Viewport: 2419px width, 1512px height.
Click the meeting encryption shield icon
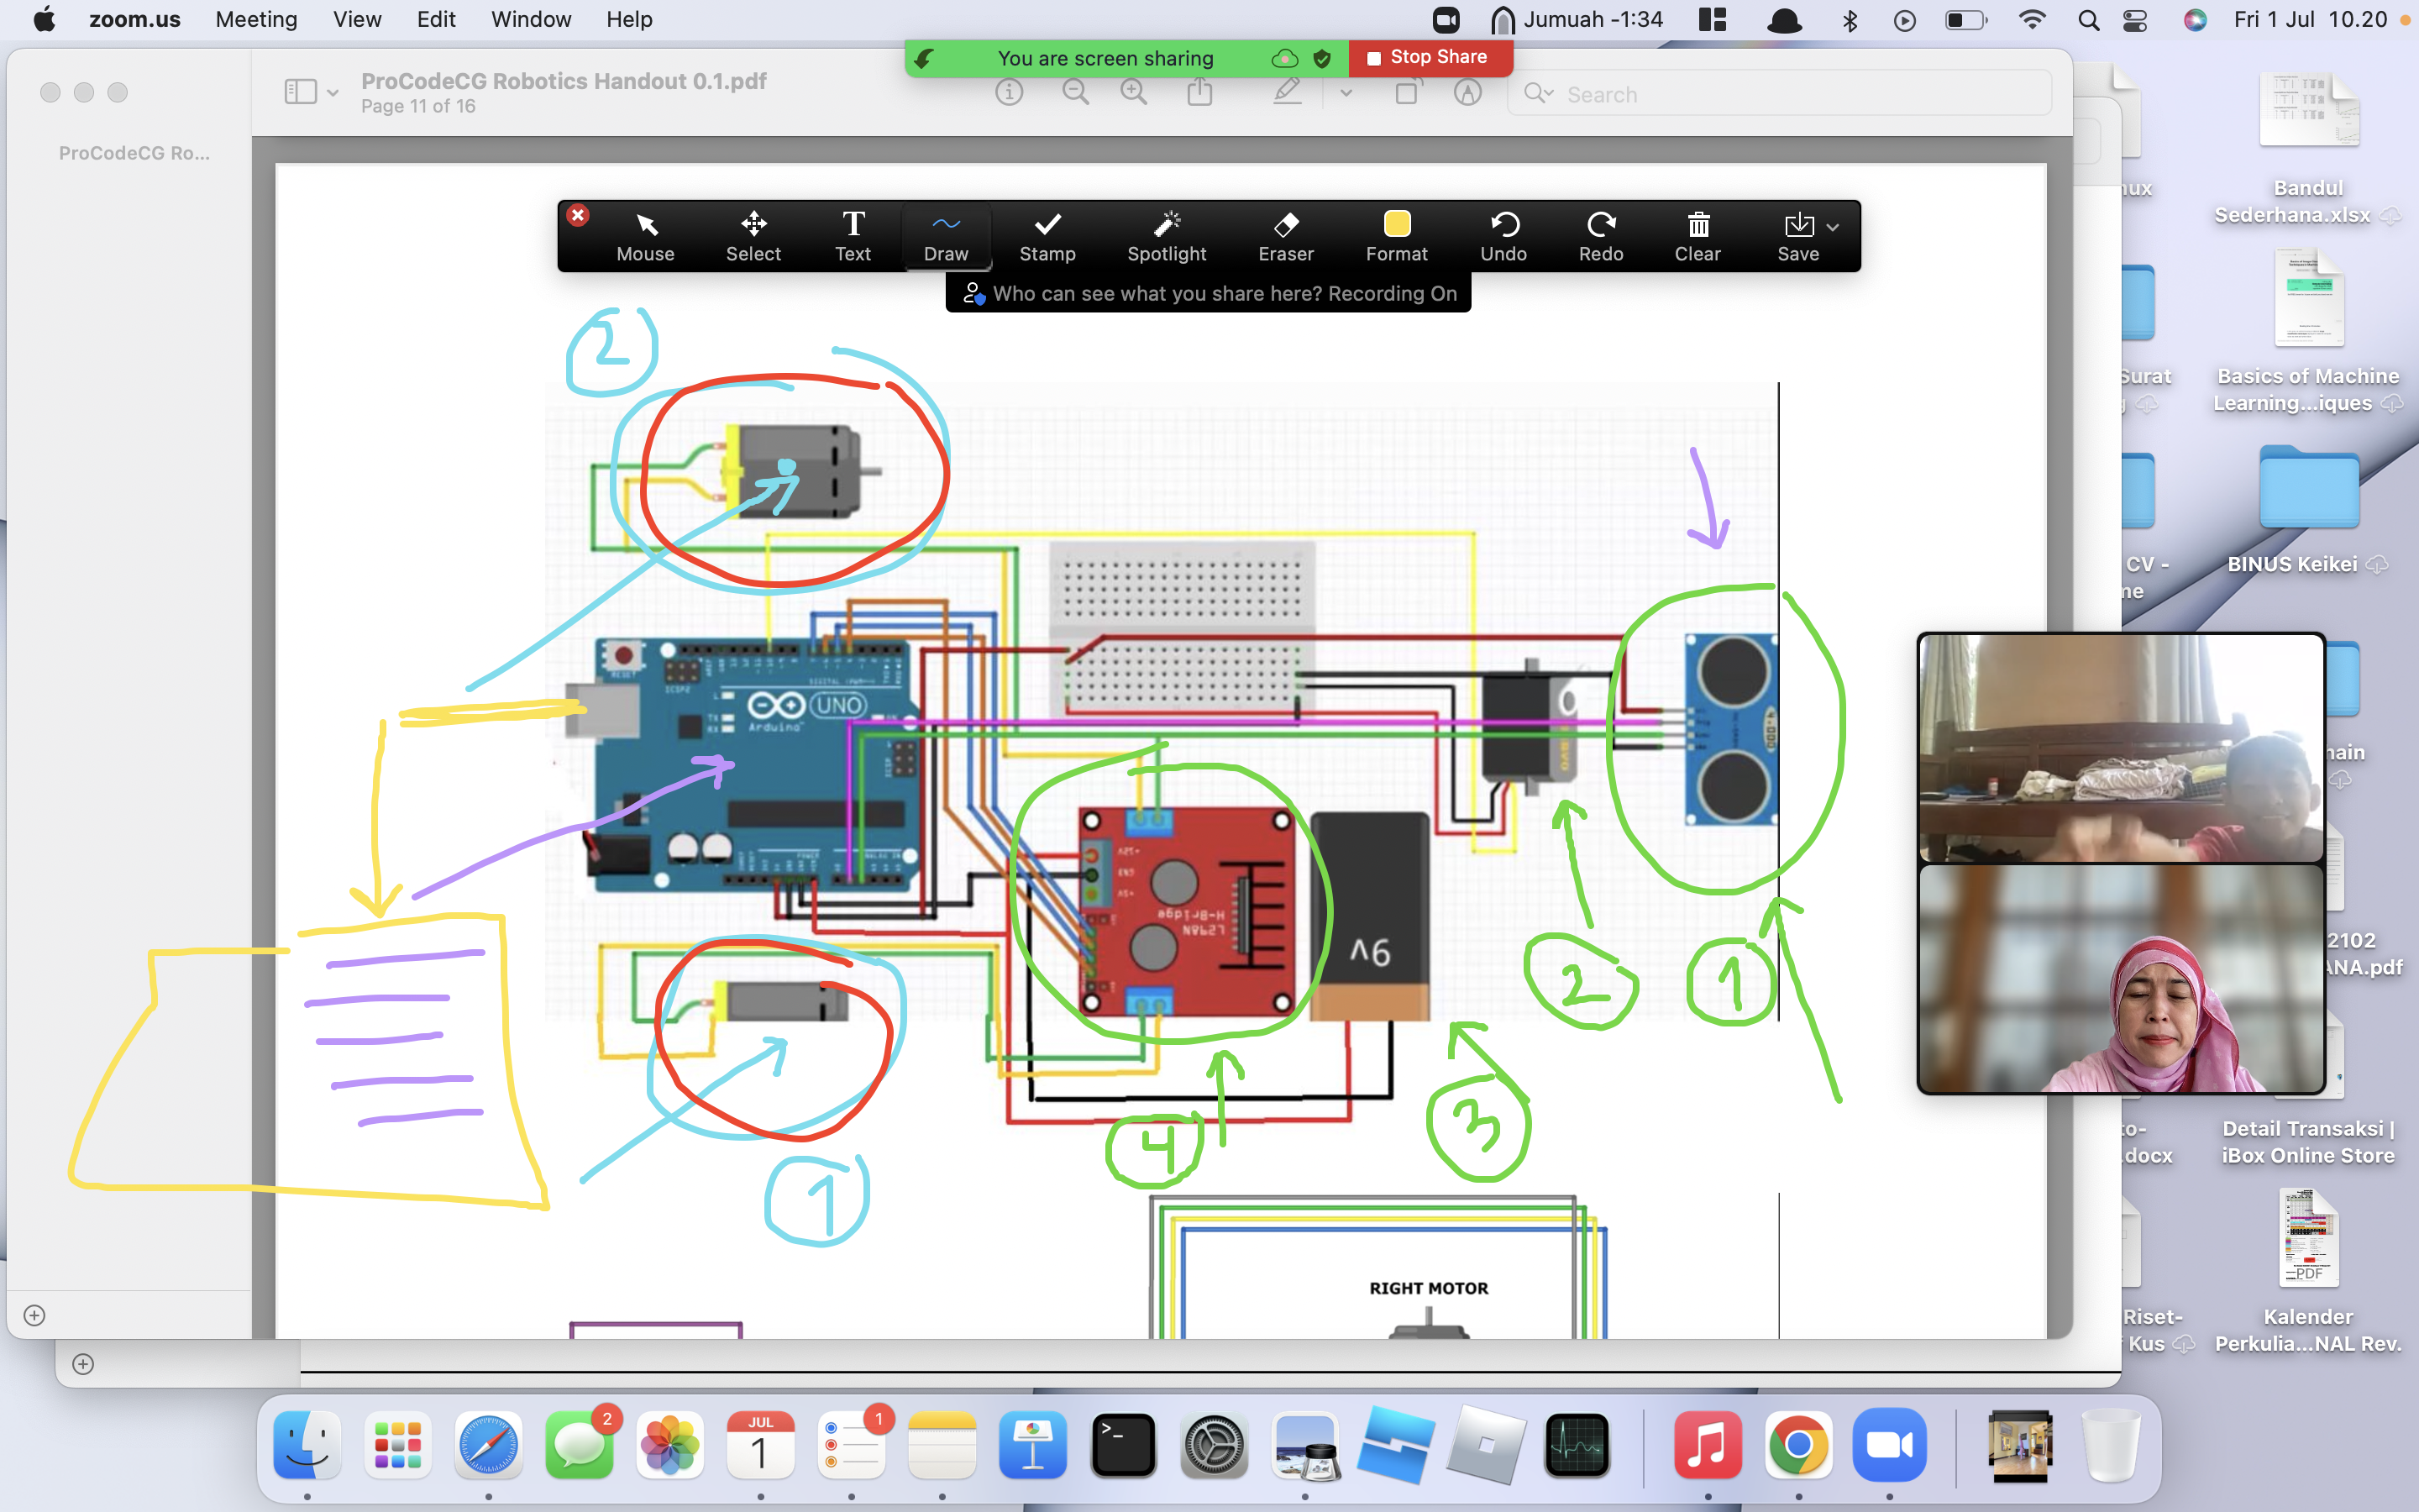click(x=1321, y=58)
